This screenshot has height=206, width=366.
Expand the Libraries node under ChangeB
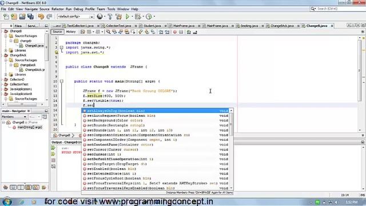click(x=6, y=50)
